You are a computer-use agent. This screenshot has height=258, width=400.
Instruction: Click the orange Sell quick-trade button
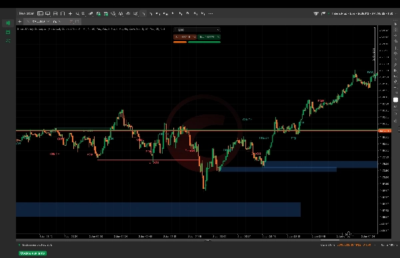tap(185, 37)
